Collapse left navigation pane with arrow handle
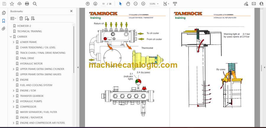The height and width of the screenshot is (128, 266). [x=78, y=67]
